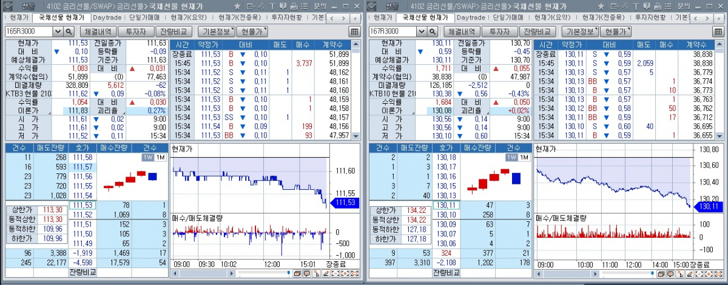Open 현물가 dropdown button in right window

616,31
